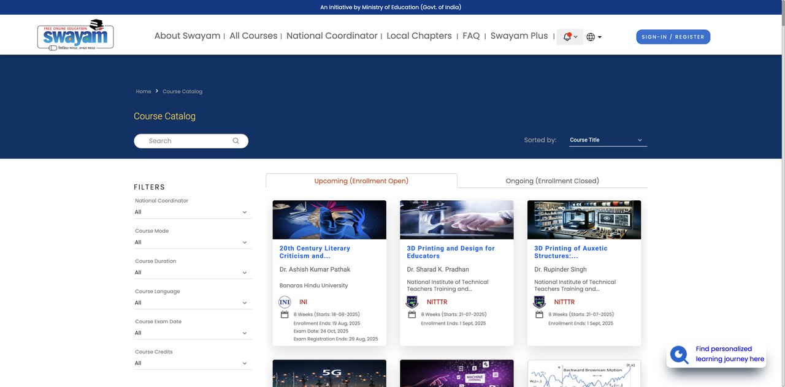Click NITTTR logo on 3D Printing and Design card

pos(412,302)
